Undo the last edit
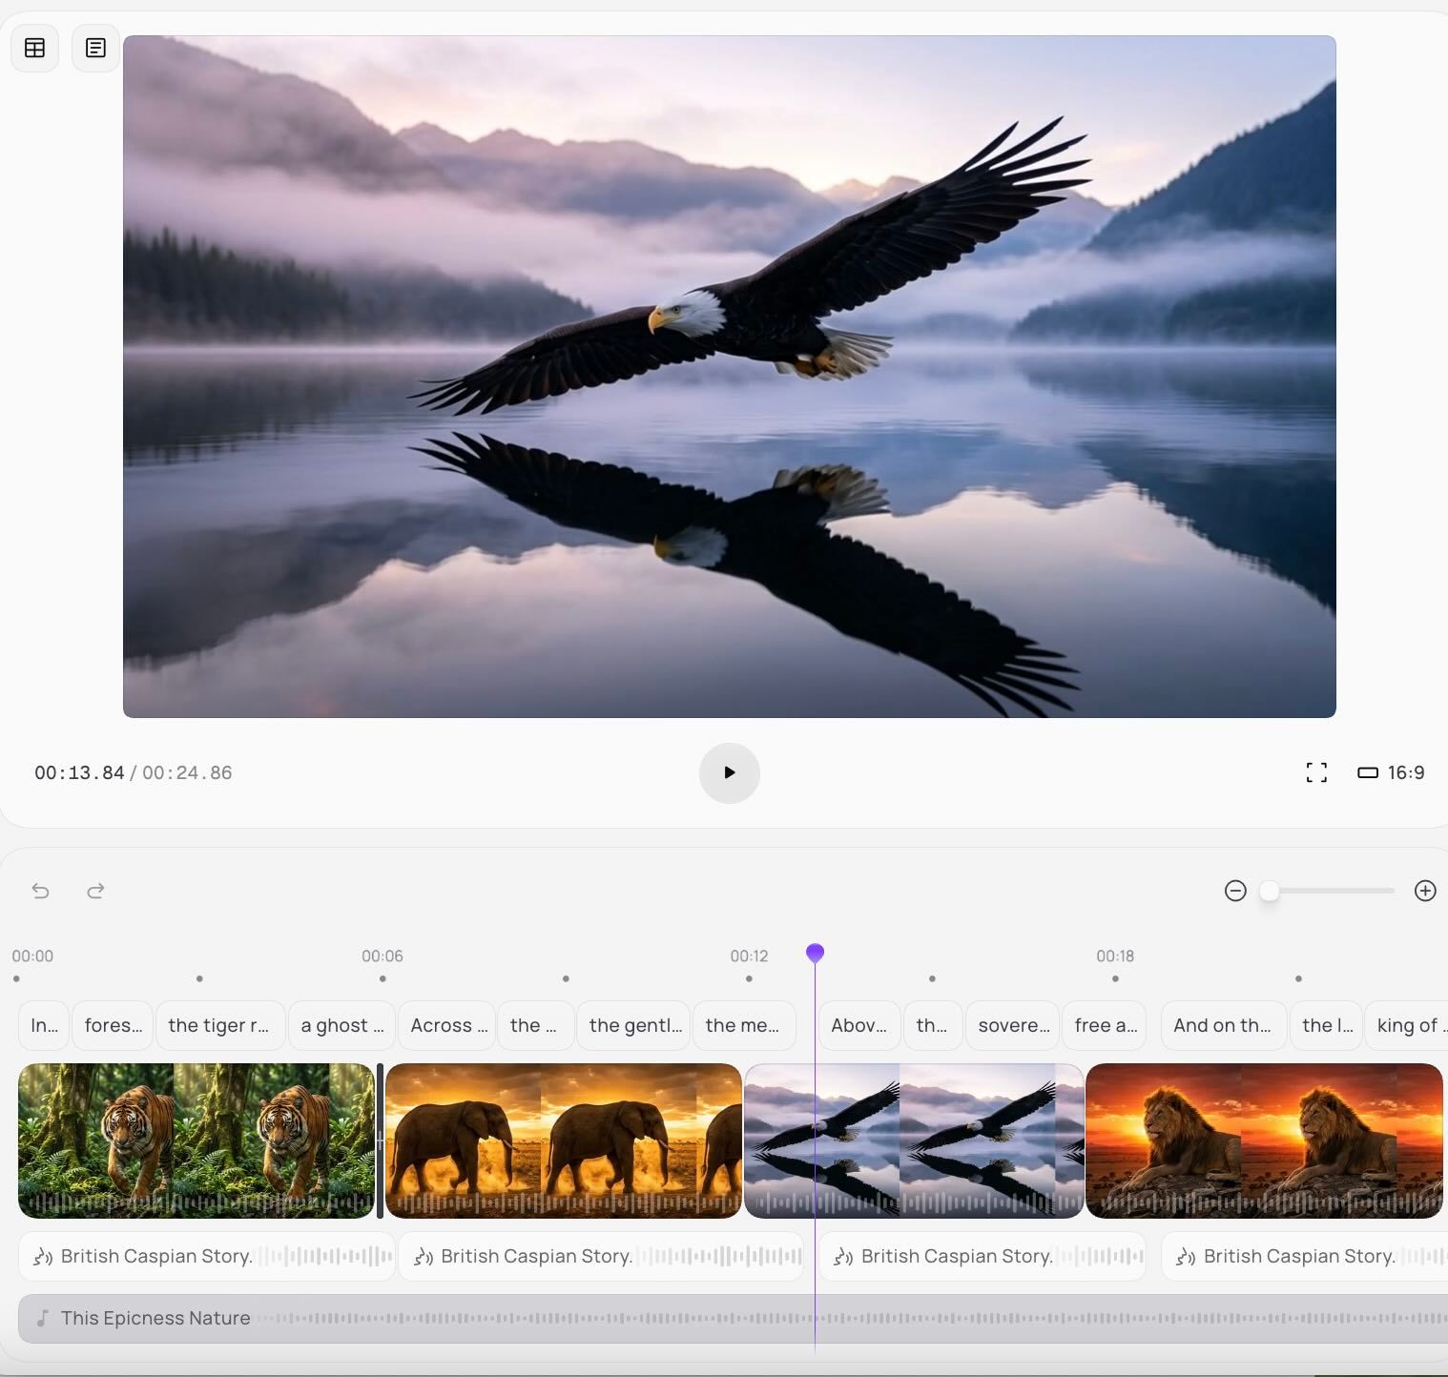The image size is (1448, 1377). (40, 891)
